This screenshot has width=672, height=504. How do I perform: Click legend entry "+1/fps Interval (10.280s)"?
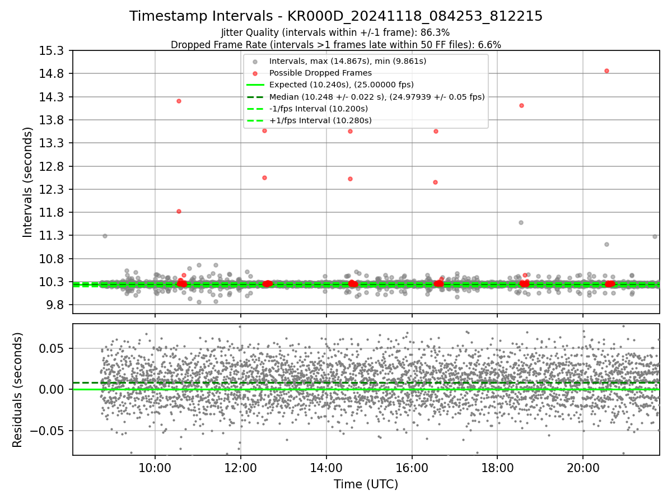coord(320,120)
